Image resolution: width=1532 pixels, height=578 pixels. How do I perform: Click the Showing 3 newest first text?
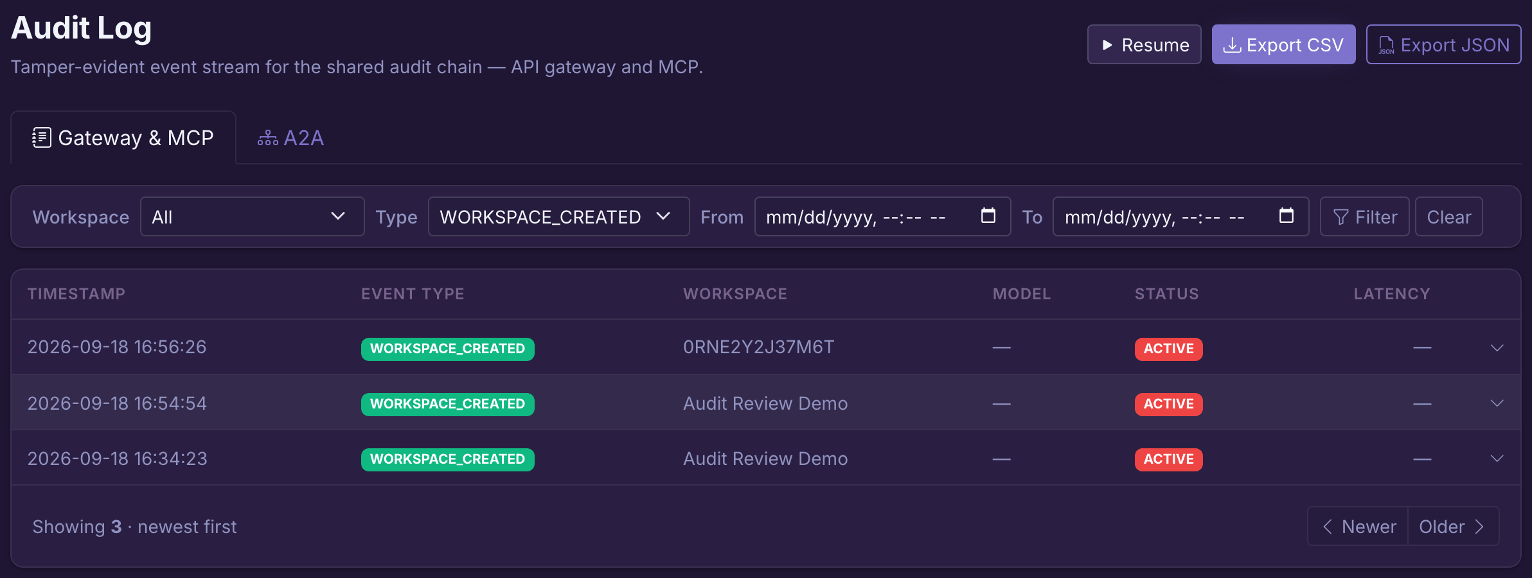134,527
